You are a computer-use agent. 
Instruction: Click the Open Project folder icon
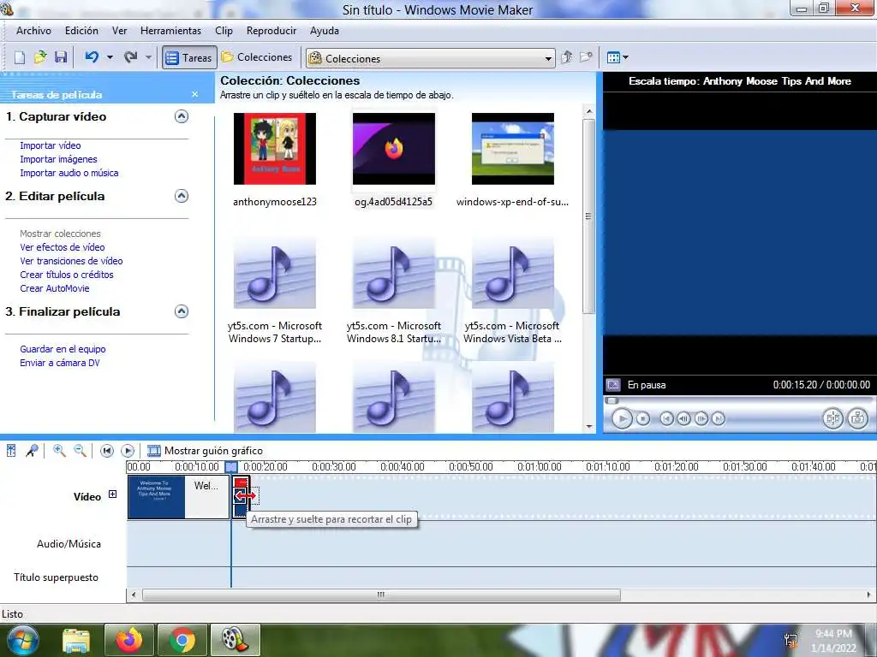tap(40, 57)
